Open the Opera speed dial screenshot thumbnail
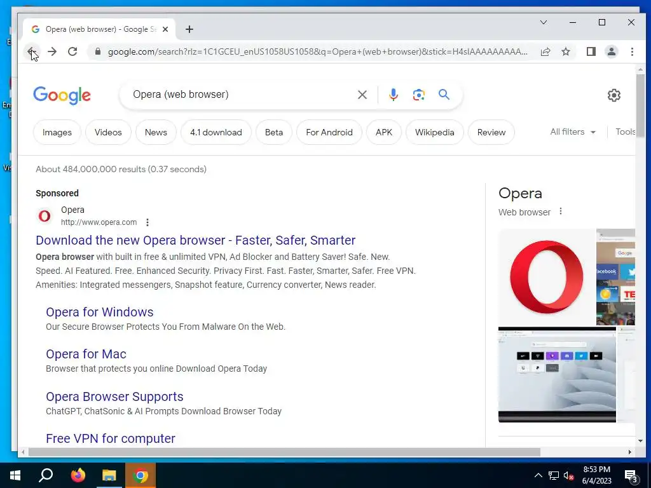Viewport: 651px width, 488px height. click(x=615, y=277)
